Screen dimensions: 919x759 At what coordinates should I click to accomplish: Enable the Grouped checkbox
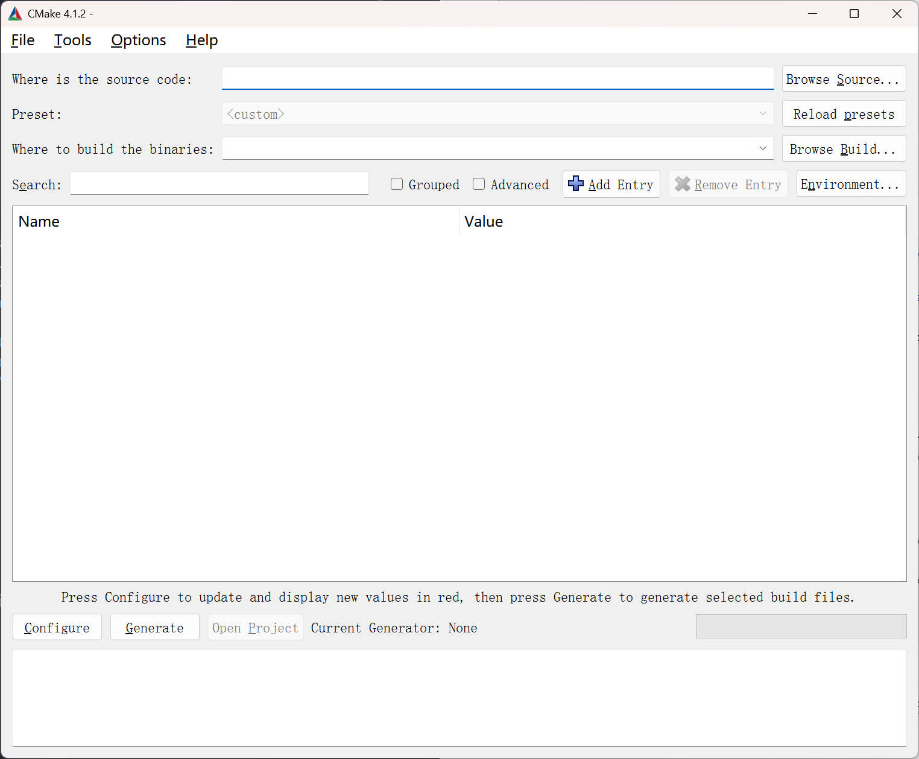click(397, 184)
